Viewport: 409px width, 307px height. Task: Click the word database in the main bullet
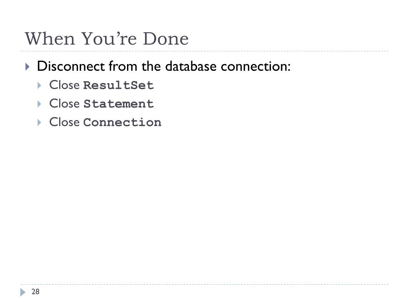[x=191, y=66]
